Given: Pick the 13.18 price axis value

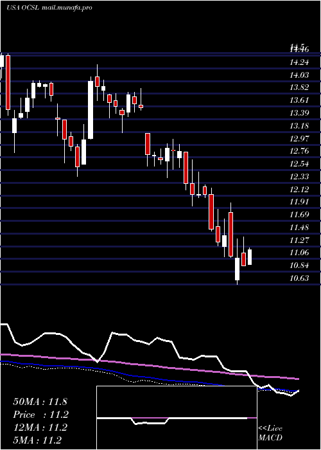Looking at the screenshot, I should (x=299, y=126).
